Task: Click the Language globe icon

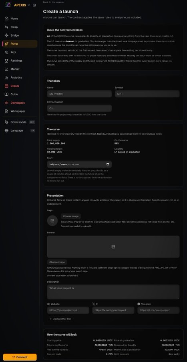Action: (6, 130)
